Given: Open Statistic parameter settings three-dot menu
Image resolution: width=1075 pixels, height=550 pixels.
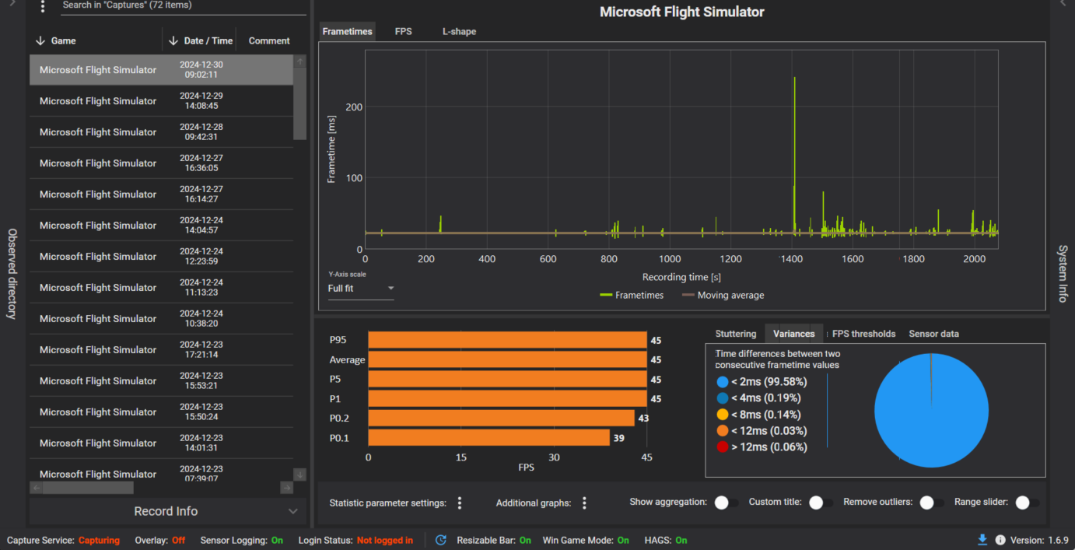Looking at the screenshot, I should [460, 503].
